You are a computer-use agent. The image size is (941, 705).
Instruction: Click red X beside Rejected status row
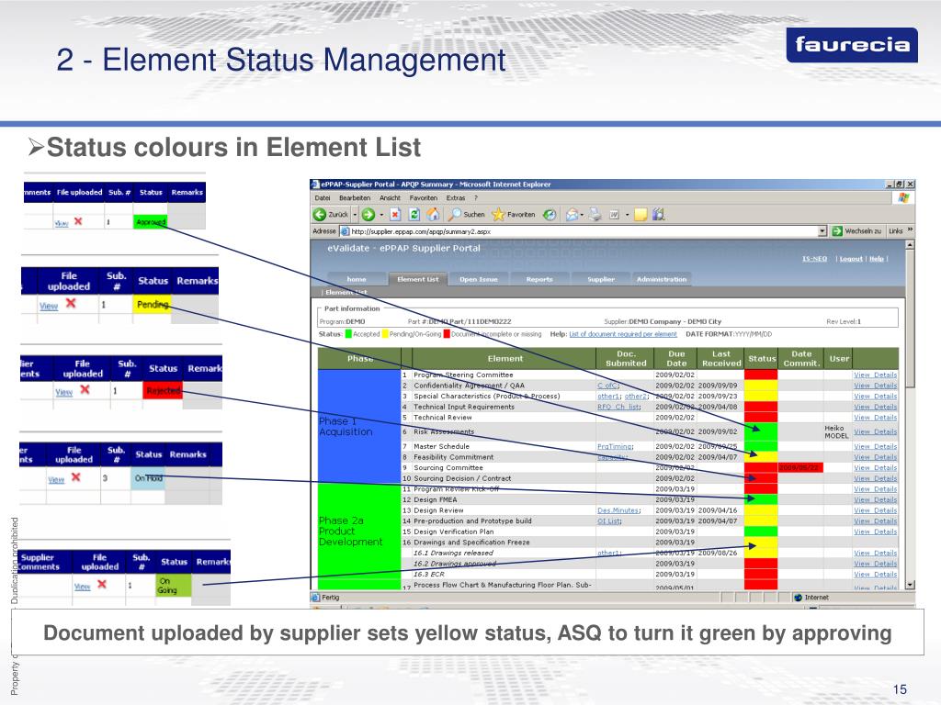pyautogui.click(x=85, y=389)
